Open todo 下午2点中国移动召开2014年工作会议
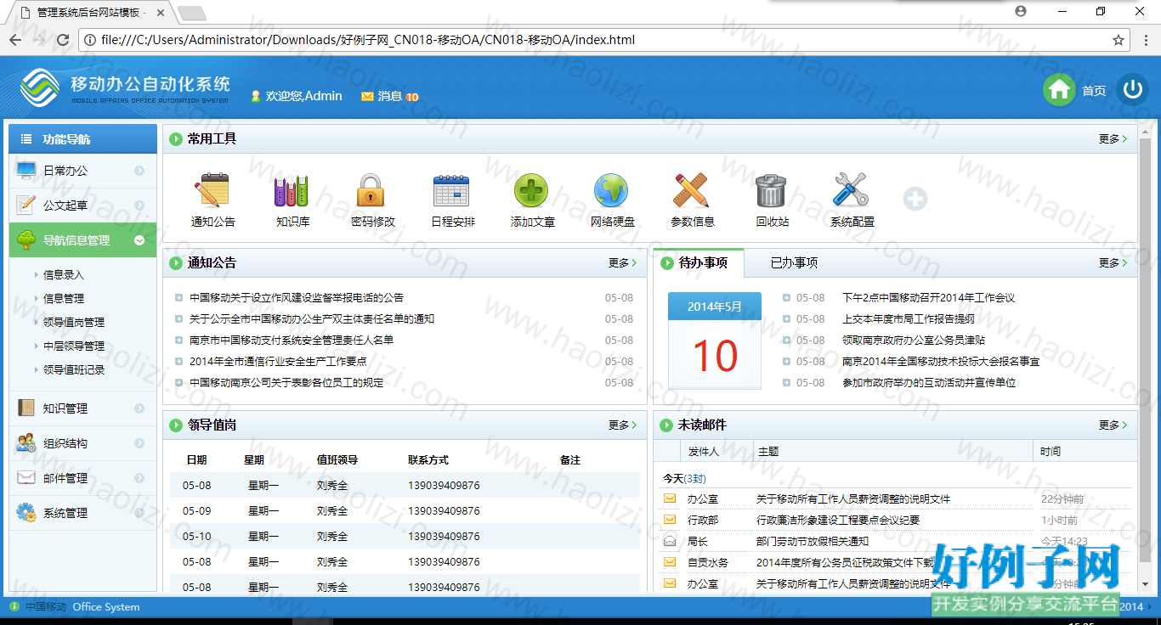 click(x=928, y=298)
